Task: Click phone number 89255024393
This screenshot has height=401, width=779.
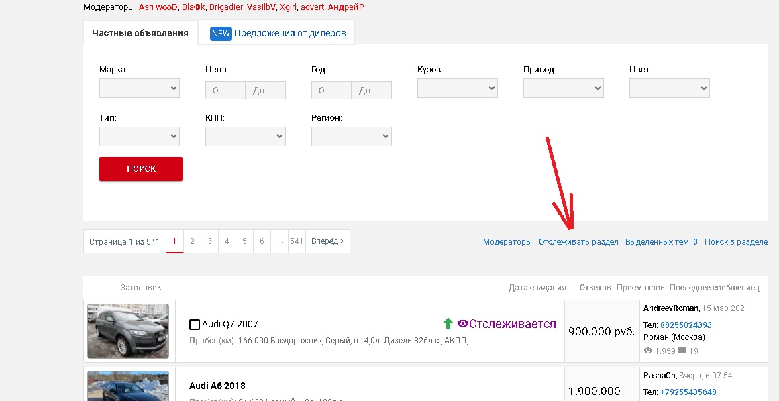Action: tap(686, 325)
